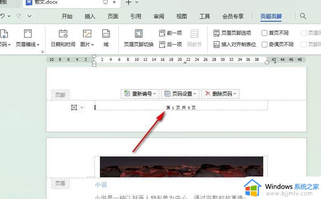Select the right indent ruler marker

267,62
